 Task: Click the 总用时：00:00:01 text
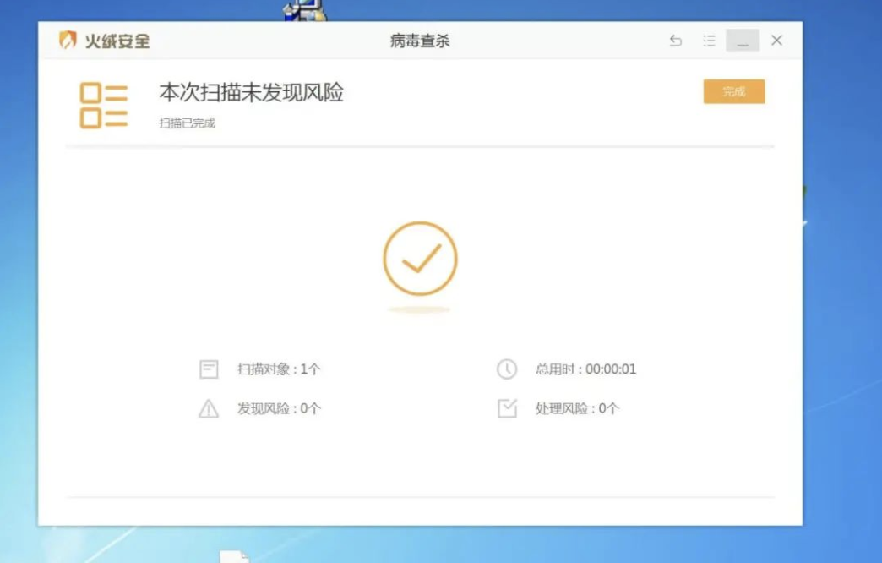[x=585, y=369]
